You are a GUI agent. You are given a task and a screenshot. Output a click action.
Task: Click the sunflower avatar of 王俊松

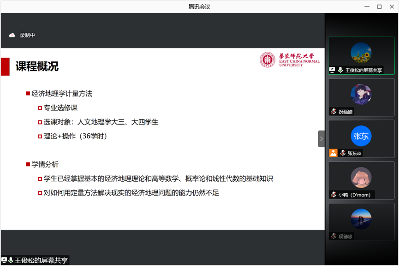[x=361, y=53]
